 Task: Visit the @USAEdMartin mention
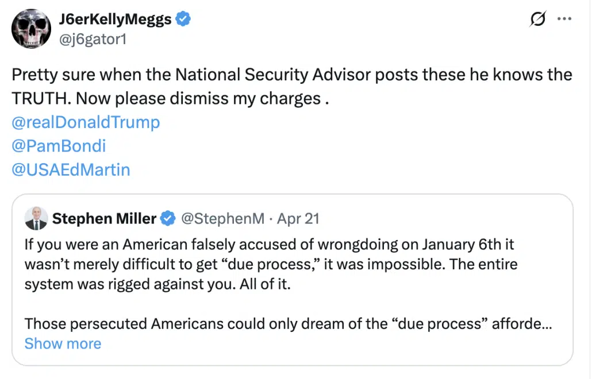[x=71, y=169]
